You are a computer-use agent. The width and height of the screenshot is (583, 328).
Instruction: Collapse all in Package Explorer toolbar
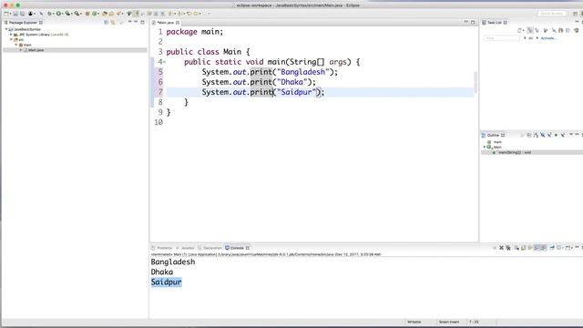[106, 22]
